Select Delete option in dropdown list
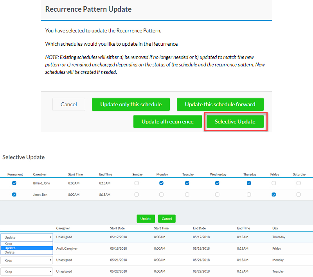 pos(10,252)
